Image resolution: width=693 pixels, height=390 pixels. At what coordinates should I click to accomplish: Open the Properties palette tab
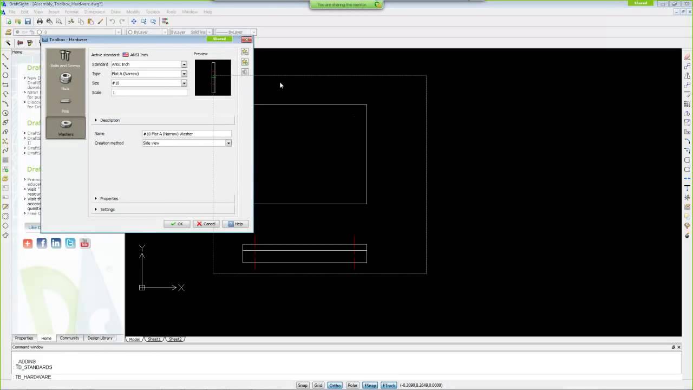(x=24, y=338)
